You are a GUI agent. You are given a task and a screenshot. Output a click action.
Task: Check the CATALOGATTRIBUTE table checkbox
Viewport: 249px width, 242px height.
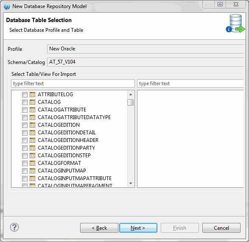(25, 110)
